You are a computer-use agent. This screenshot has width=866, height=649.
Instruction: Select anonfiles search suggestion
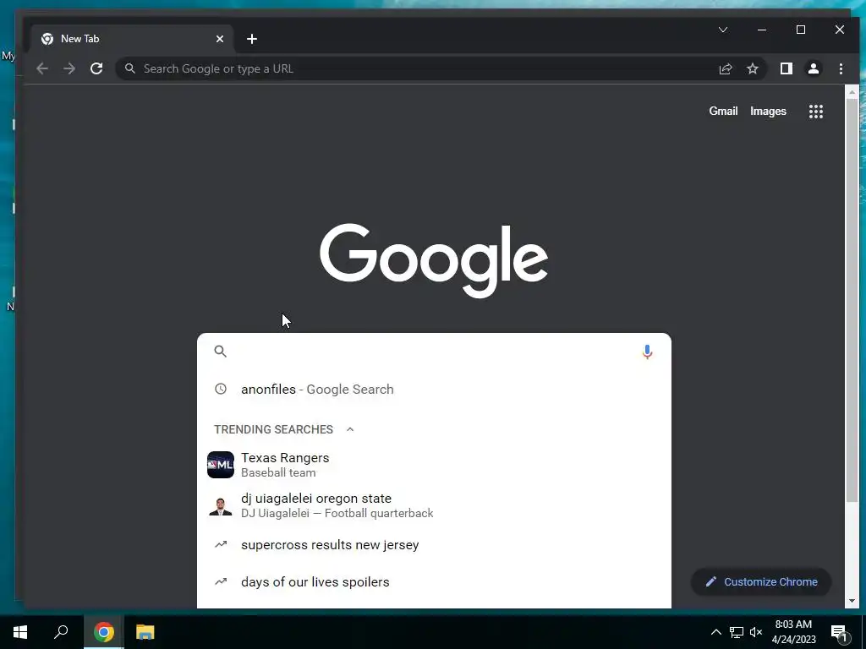[x=434, y=389]
